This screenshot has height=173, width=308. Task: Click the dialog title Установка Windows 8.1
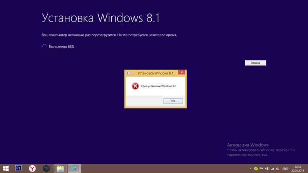156,73
